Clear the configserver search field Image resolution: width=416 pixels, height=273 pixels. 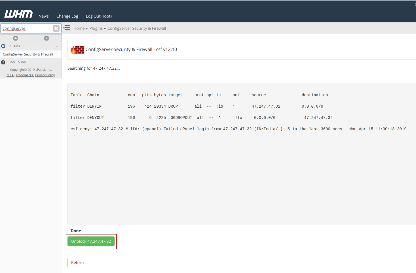(x=56, y=28)
